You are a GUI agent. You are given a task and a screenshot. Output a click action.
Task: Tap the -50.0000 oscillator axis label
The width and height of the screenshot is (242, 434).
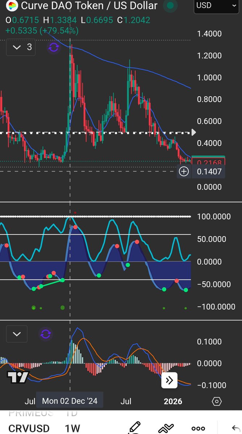[214, 284]
